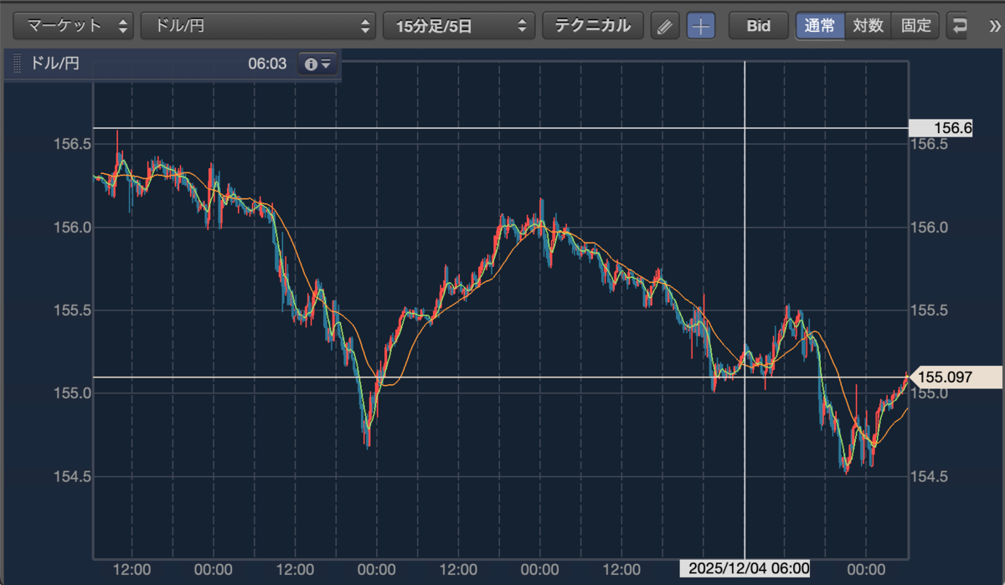Screen dimensions: 1005x585
Task: Click the drag handle of ドル/円 legend panel
Action: [16, 64]
